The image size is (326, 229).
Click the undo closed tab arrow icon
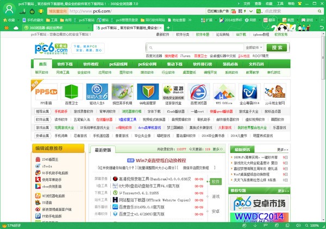(322, 28)
